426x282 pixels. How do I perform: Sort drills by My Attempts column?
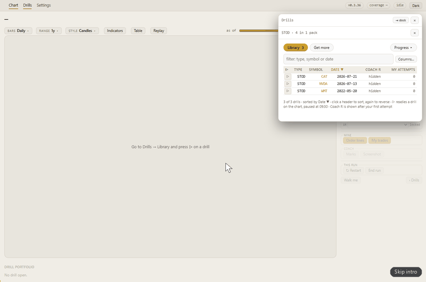pos(403,70)
